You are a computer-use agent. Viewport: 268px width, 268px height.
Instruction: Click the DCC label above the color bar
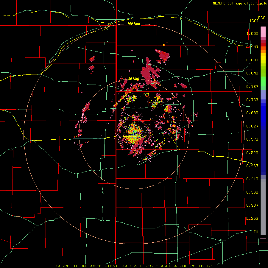click(x=261, y=18)
